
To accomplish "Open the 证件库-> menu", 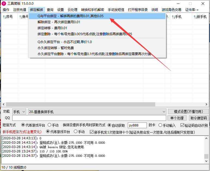I will tap(192, 10).
